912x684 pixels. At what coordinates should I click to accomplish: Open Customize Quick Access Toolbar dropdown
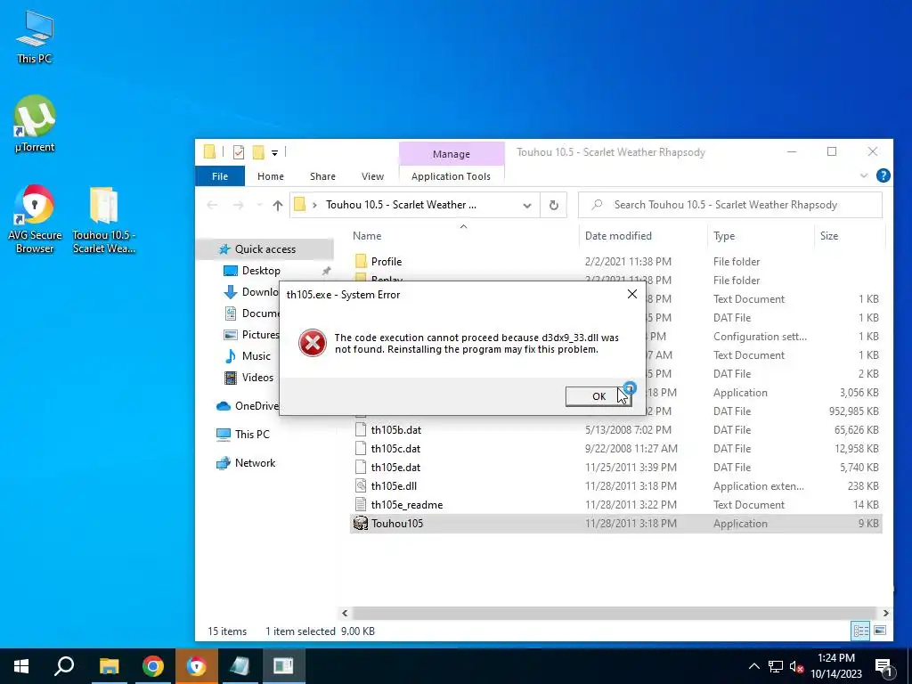click(x=274, y=153)
